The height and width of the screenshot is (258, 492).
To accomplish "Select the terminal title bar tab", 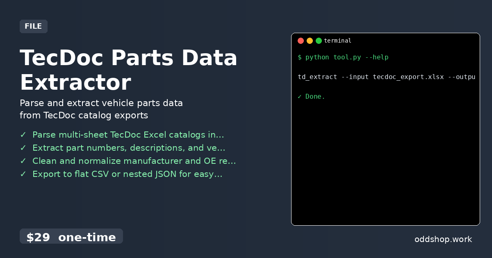I will point(337,41).
